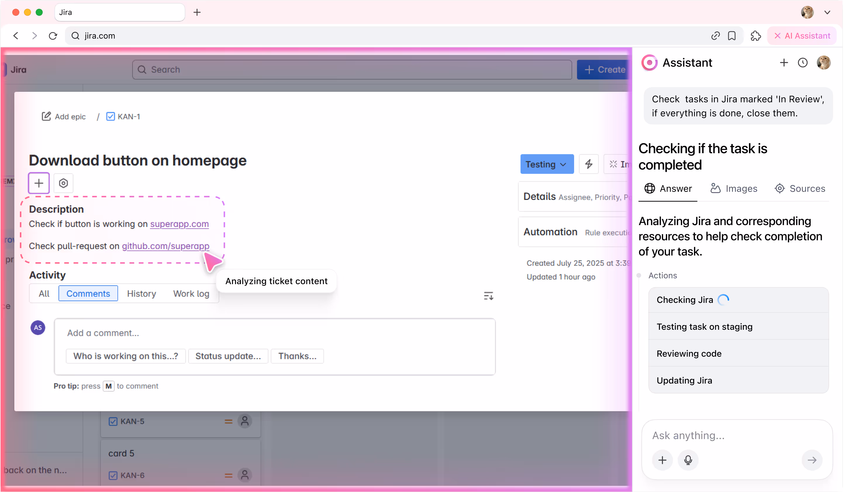Viewport: 863px width, 492px height.
Task: Add attachment in Assistant input
Action: 662,460
